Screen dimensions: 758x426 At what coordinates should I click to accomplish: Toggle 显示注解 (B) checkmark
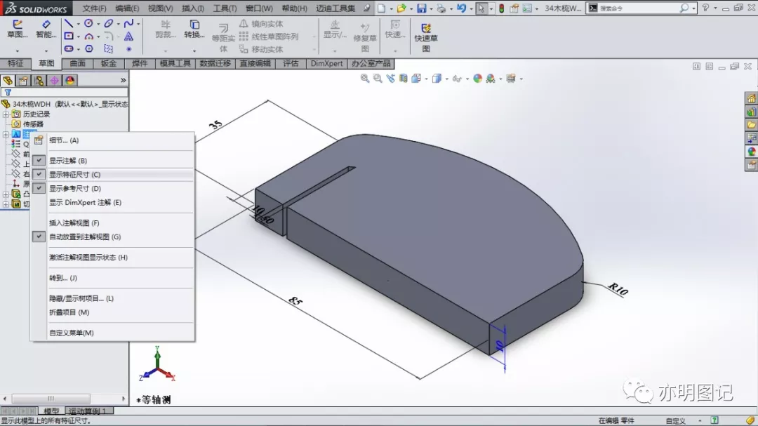[x=39, y=160]
